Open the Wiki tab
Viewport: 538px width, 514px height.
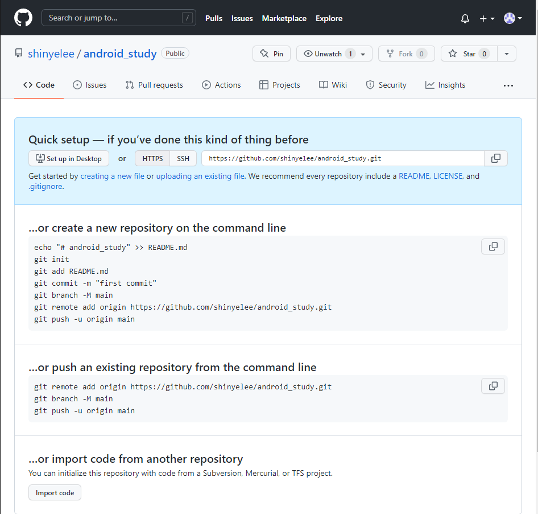333,85
